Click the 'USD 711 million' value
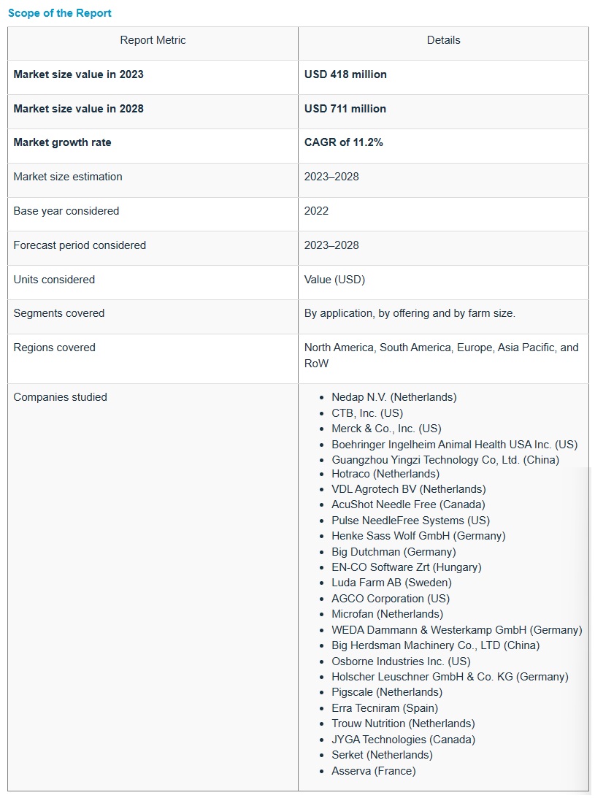The image size is (595, 798). click(x=345, y=109)
